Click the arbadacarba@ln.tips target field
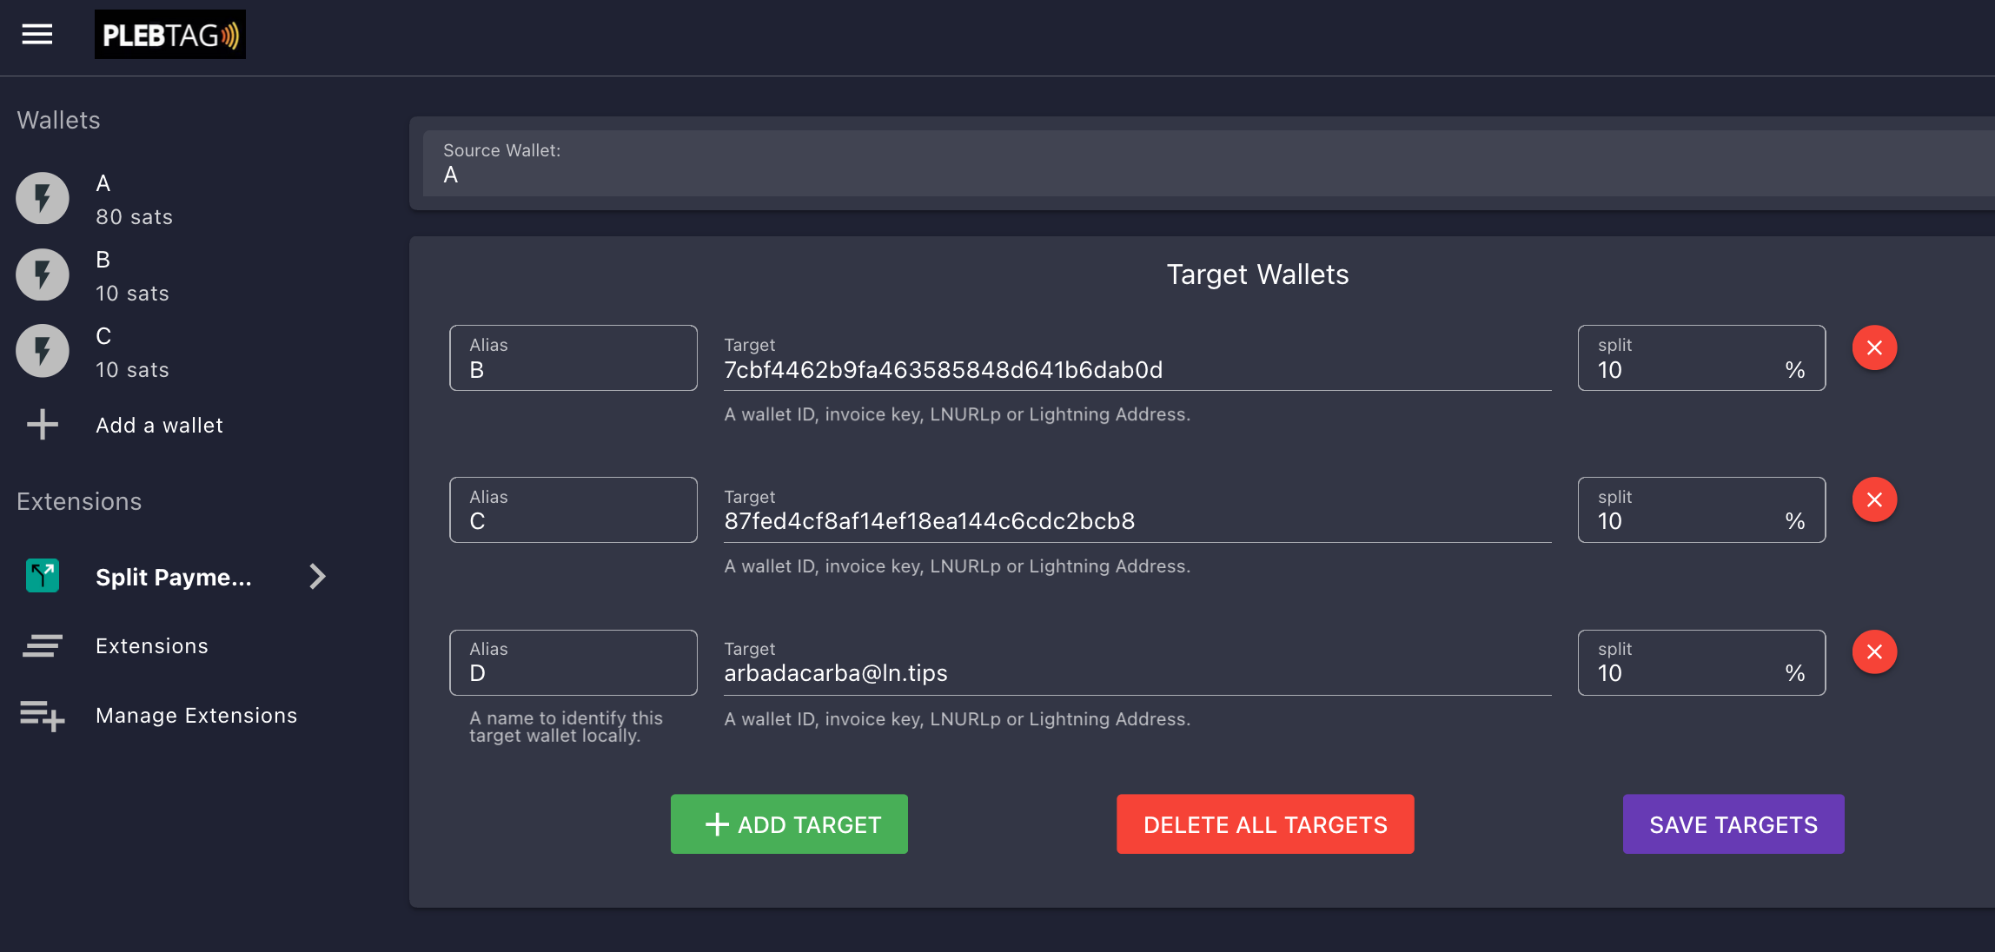Screen dimensions: 1995x952 1137,673
